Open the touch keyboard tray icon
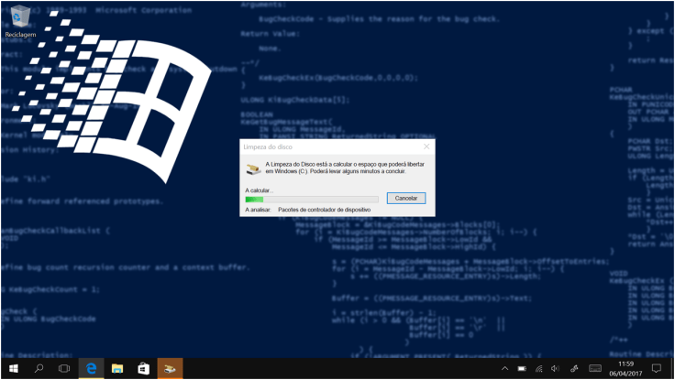Image resolution: width=675 pixels, height=380 pixels. [593, 368]
